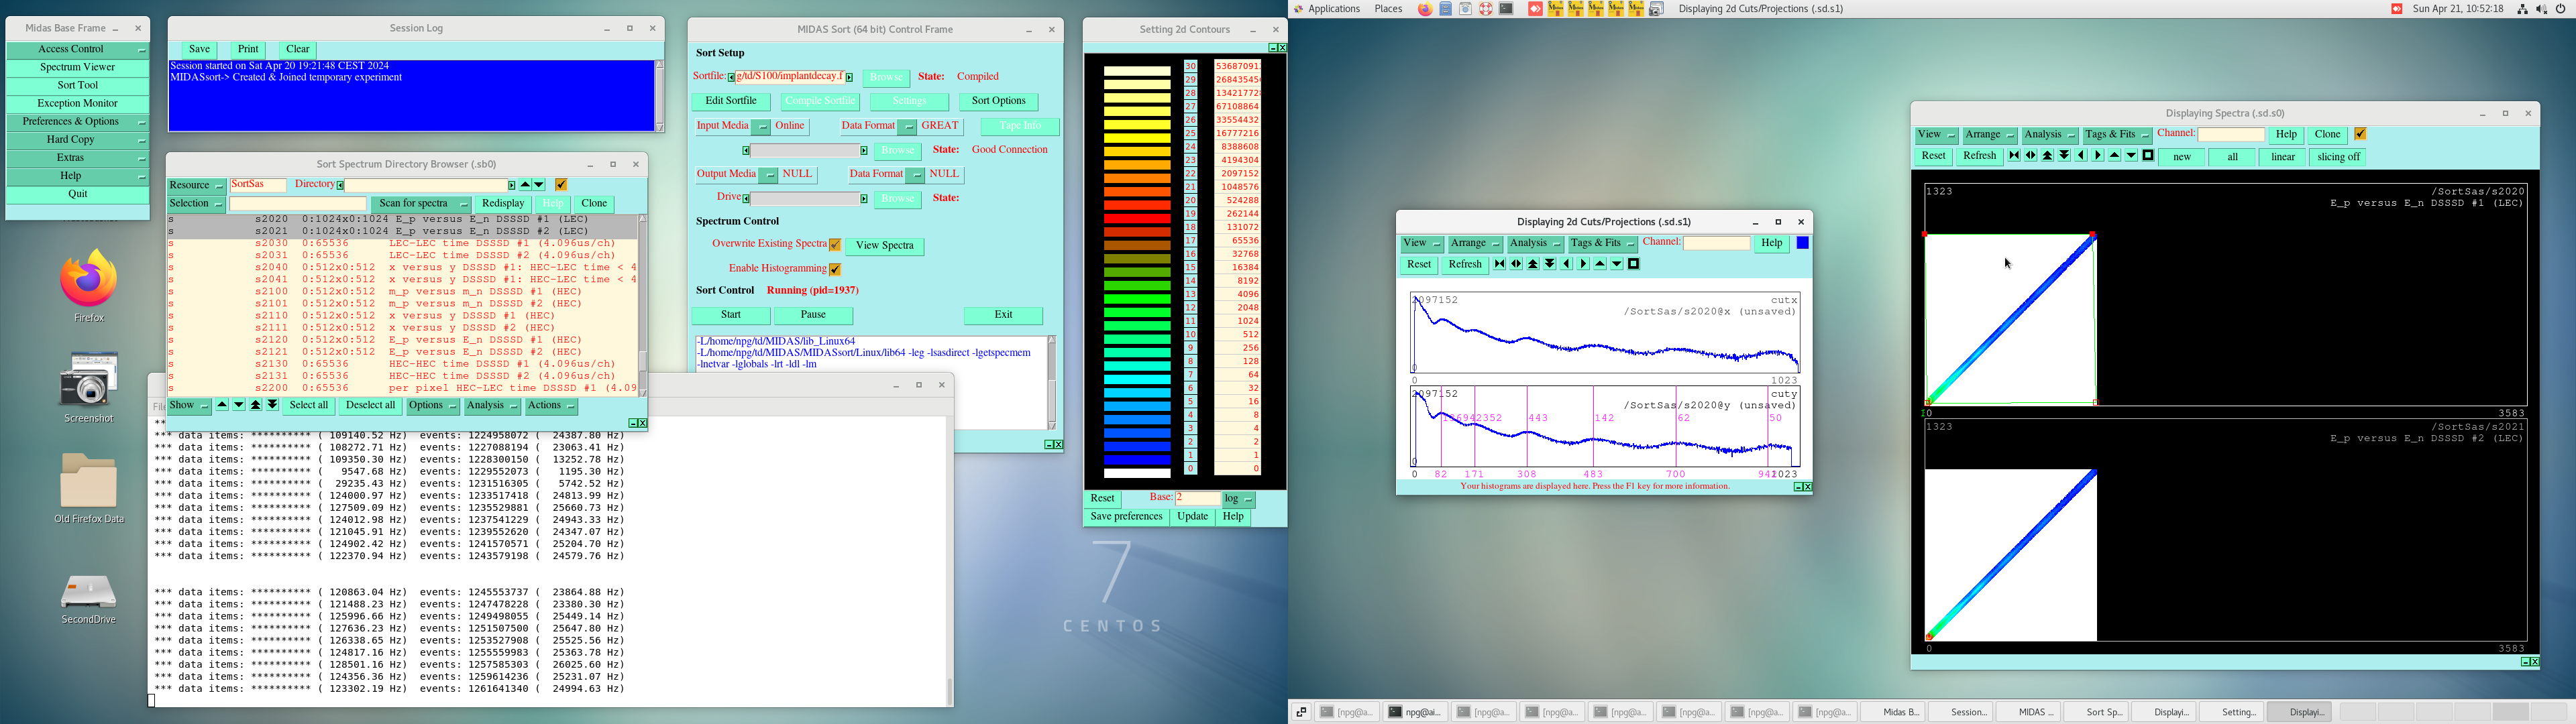Click compress-horizontal arrows icon in 2d Cuts window
The image size is (2576, 724).
point(1499,264)
